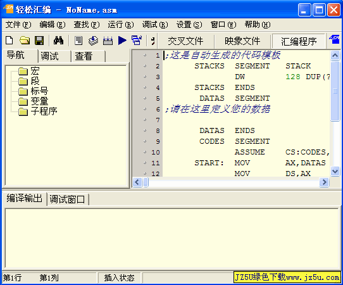This screenshot has height=285, width=343.
Task: Open the 运行(R) menu
Action: click(121, 25)
